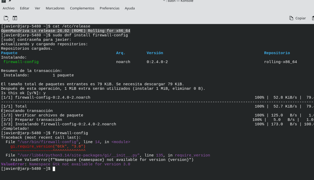314x180 pixels.
Task: Click the terminal cursor at the last prompt
Action: (x=54, y=169)
